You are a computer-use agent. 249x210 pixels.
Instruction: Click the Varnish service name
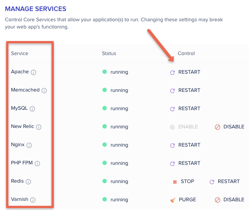point(20,199)
